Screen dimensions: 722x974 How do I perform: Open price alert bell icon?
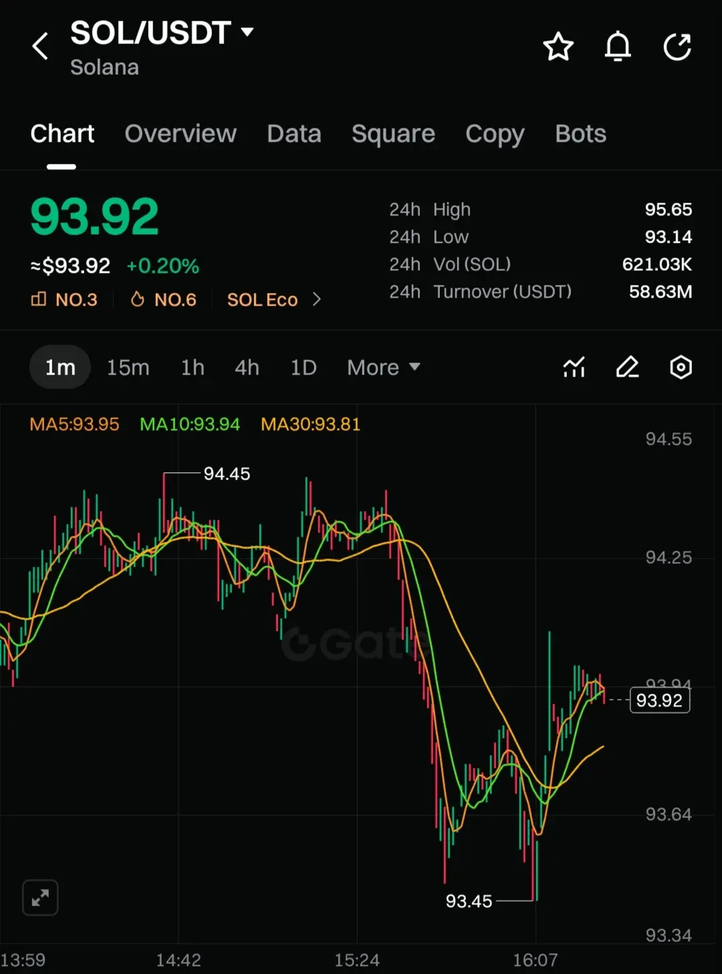coord(618,47)
